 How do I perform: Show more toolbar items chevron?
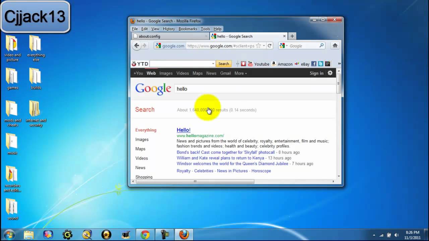coord(339,64)
